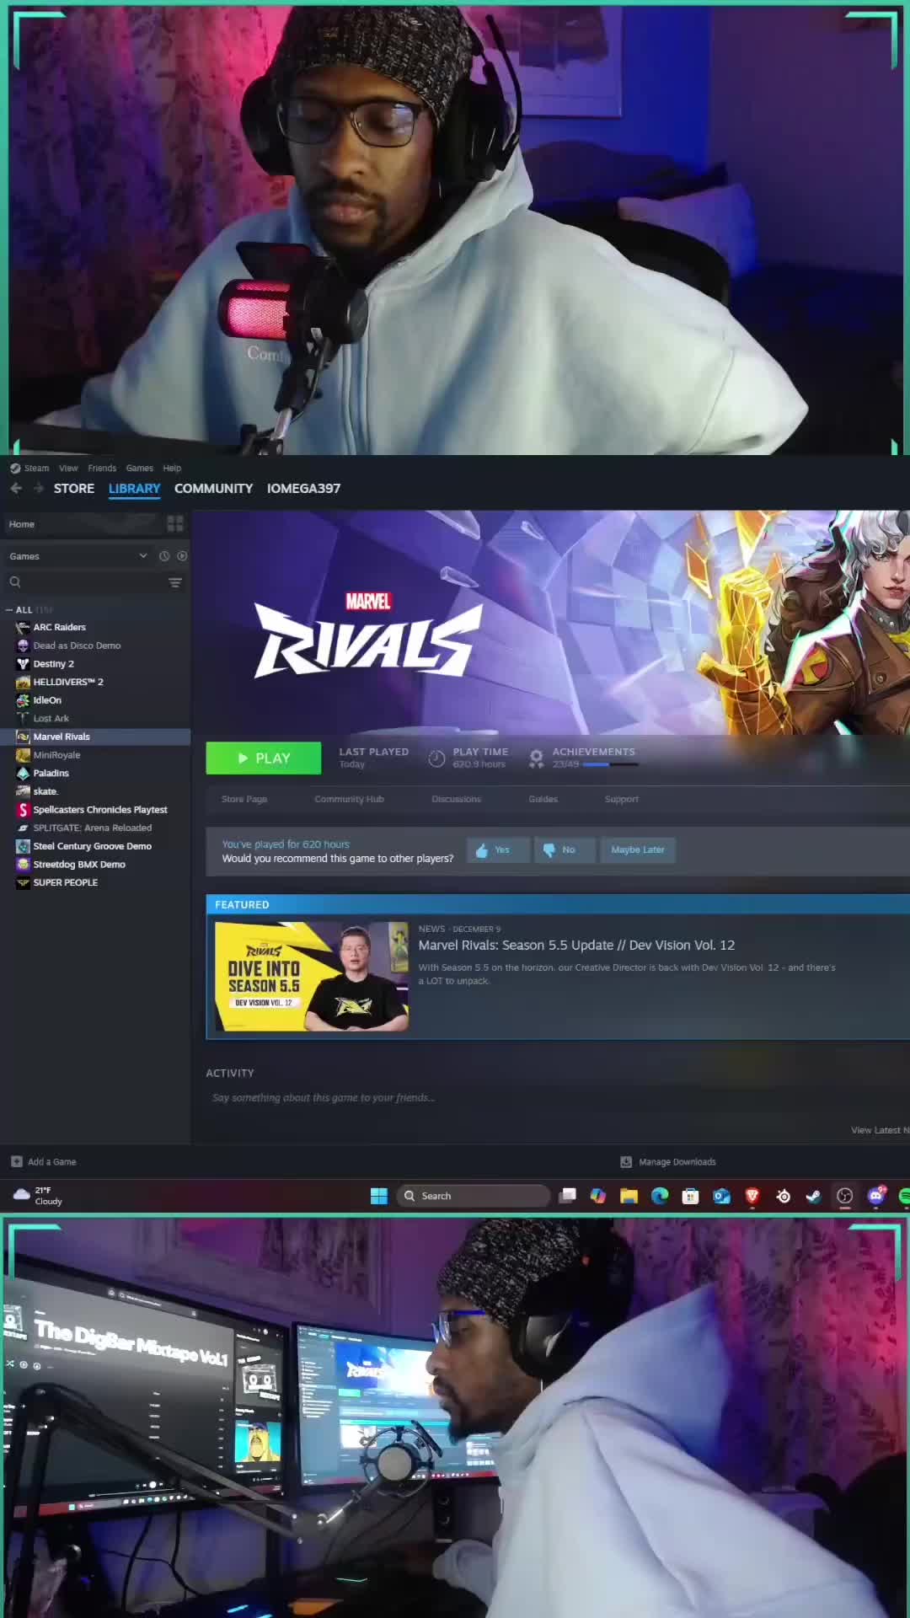Go to the STORE tab
910x1618 pixels.
click(74, 488)
